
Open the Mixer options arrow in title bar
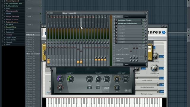pos(48,13)
